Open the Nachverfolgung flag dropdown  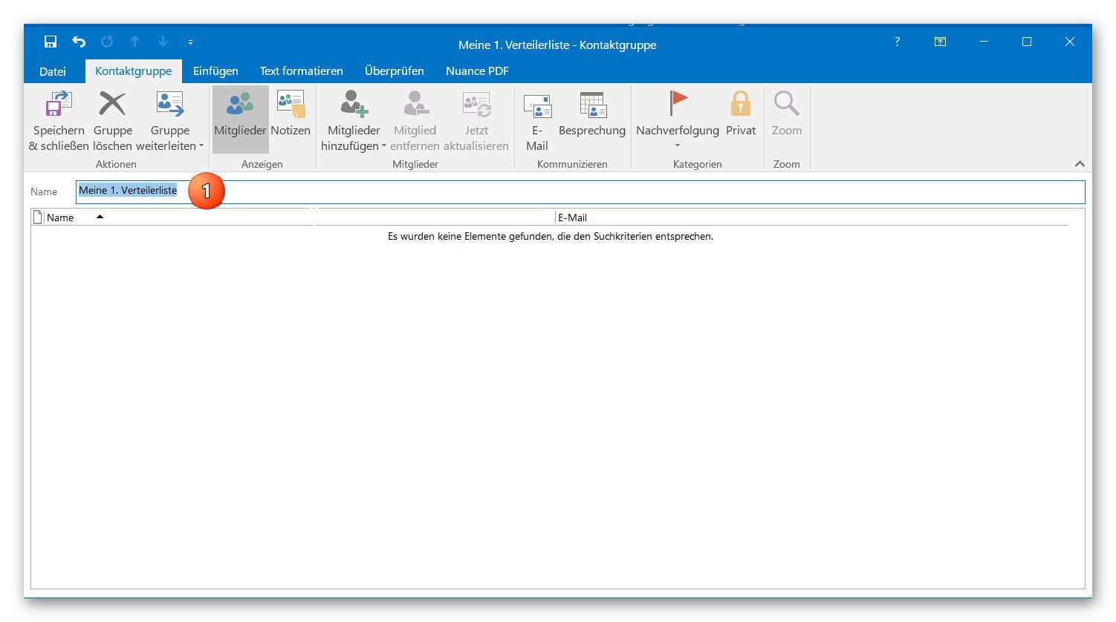pos(678,120)
